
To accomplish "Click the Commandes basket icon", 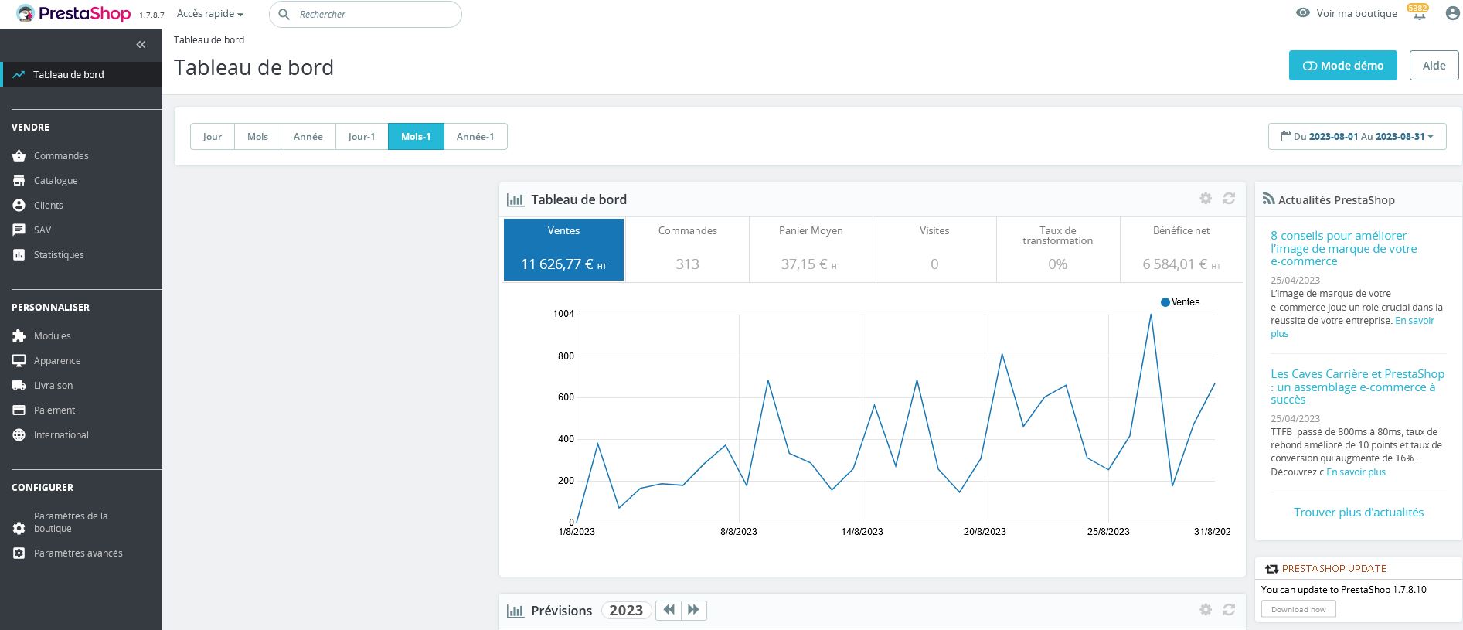I will [x=19, y=156].
